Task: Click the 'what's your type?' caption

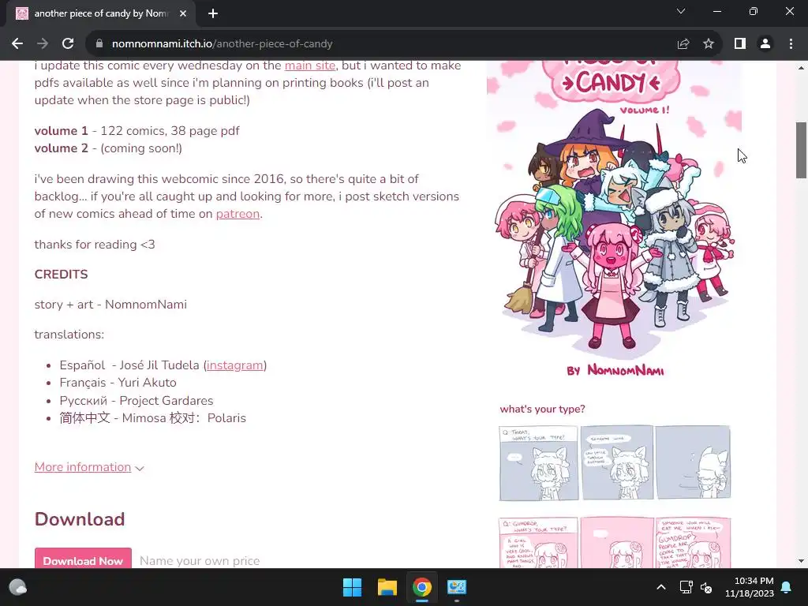Action: (x=542, y=409)
